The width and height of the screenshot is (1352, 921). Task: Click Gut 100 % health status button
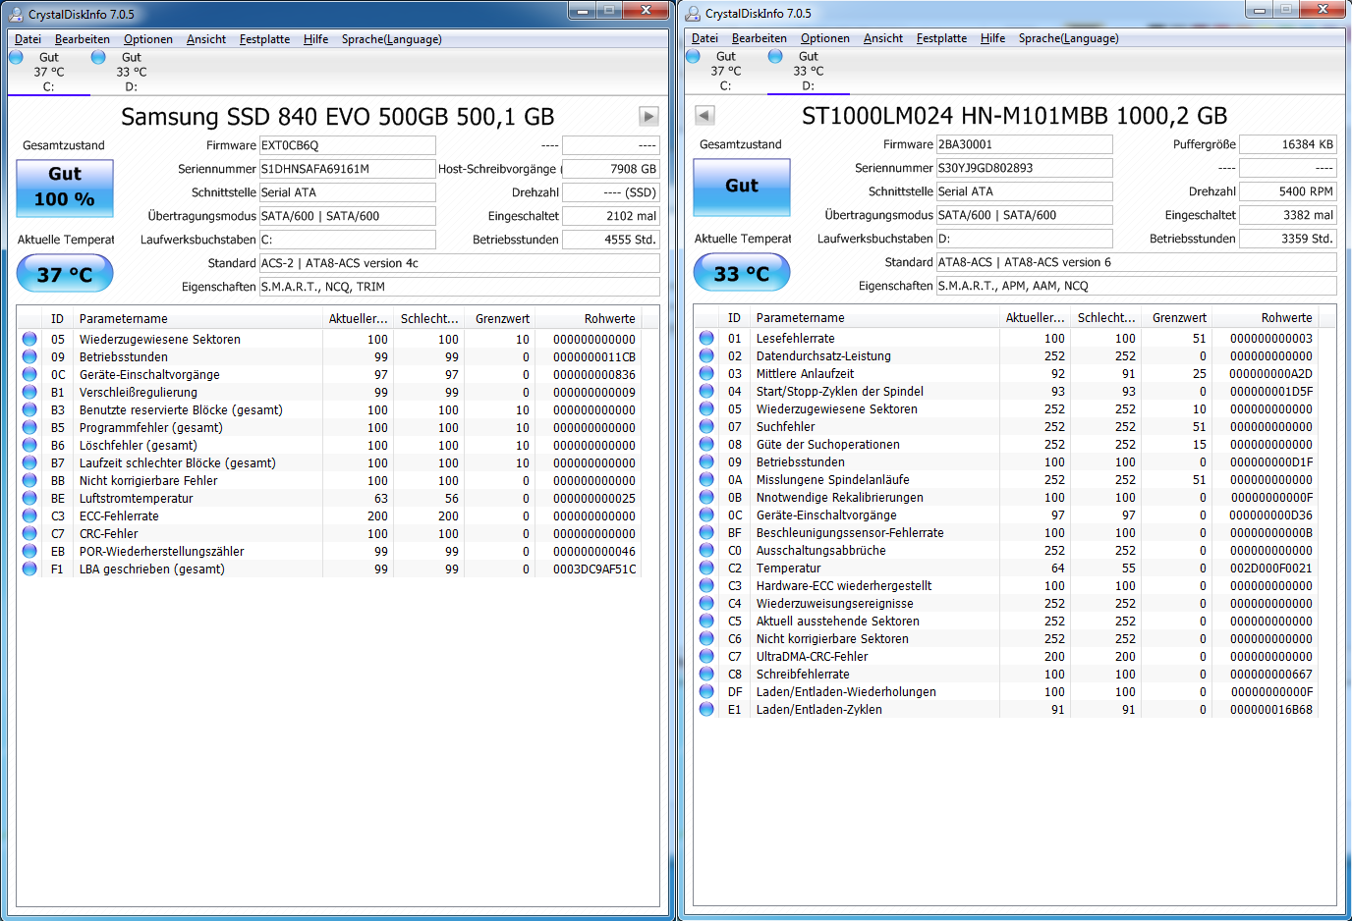65,187
